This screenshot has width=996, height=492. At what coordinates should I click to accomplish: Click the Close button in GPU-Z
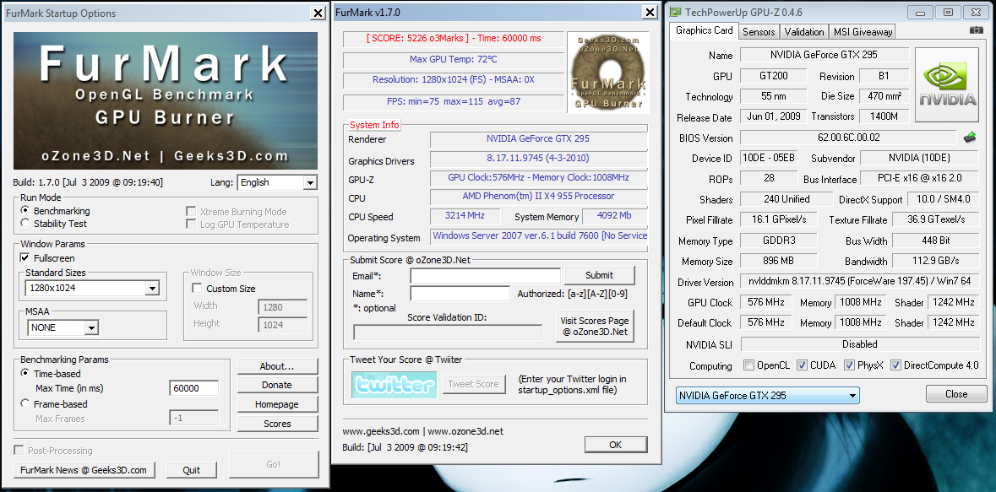tap(956, 394)
